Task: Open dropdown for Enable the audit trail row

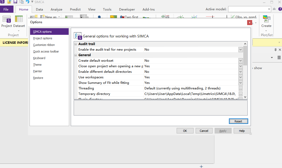Action: (241, 50)
